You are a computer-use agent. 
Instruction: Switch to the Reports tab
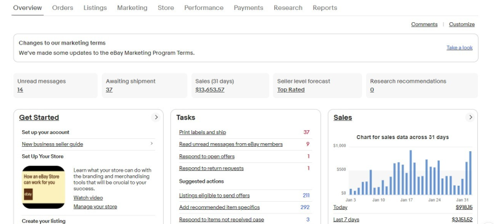(x=325, y=8)
